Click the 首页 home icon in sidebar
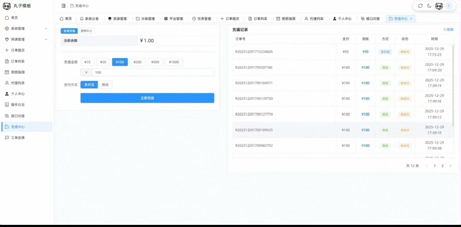Image resolution: width=461 pixels, height=227 pixels. (x=7, y=17)
